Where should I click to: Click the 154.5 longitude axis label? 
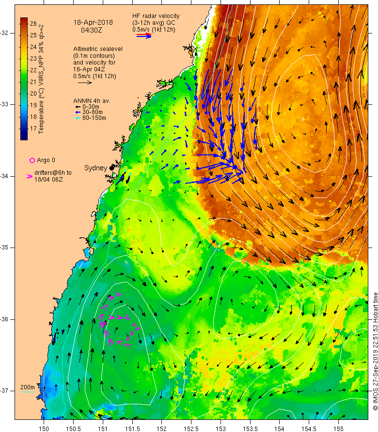click(309, 429)
